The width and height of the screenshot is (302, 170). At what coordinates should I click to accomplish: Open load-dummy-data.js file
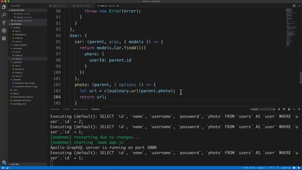(x=23, y=97)
